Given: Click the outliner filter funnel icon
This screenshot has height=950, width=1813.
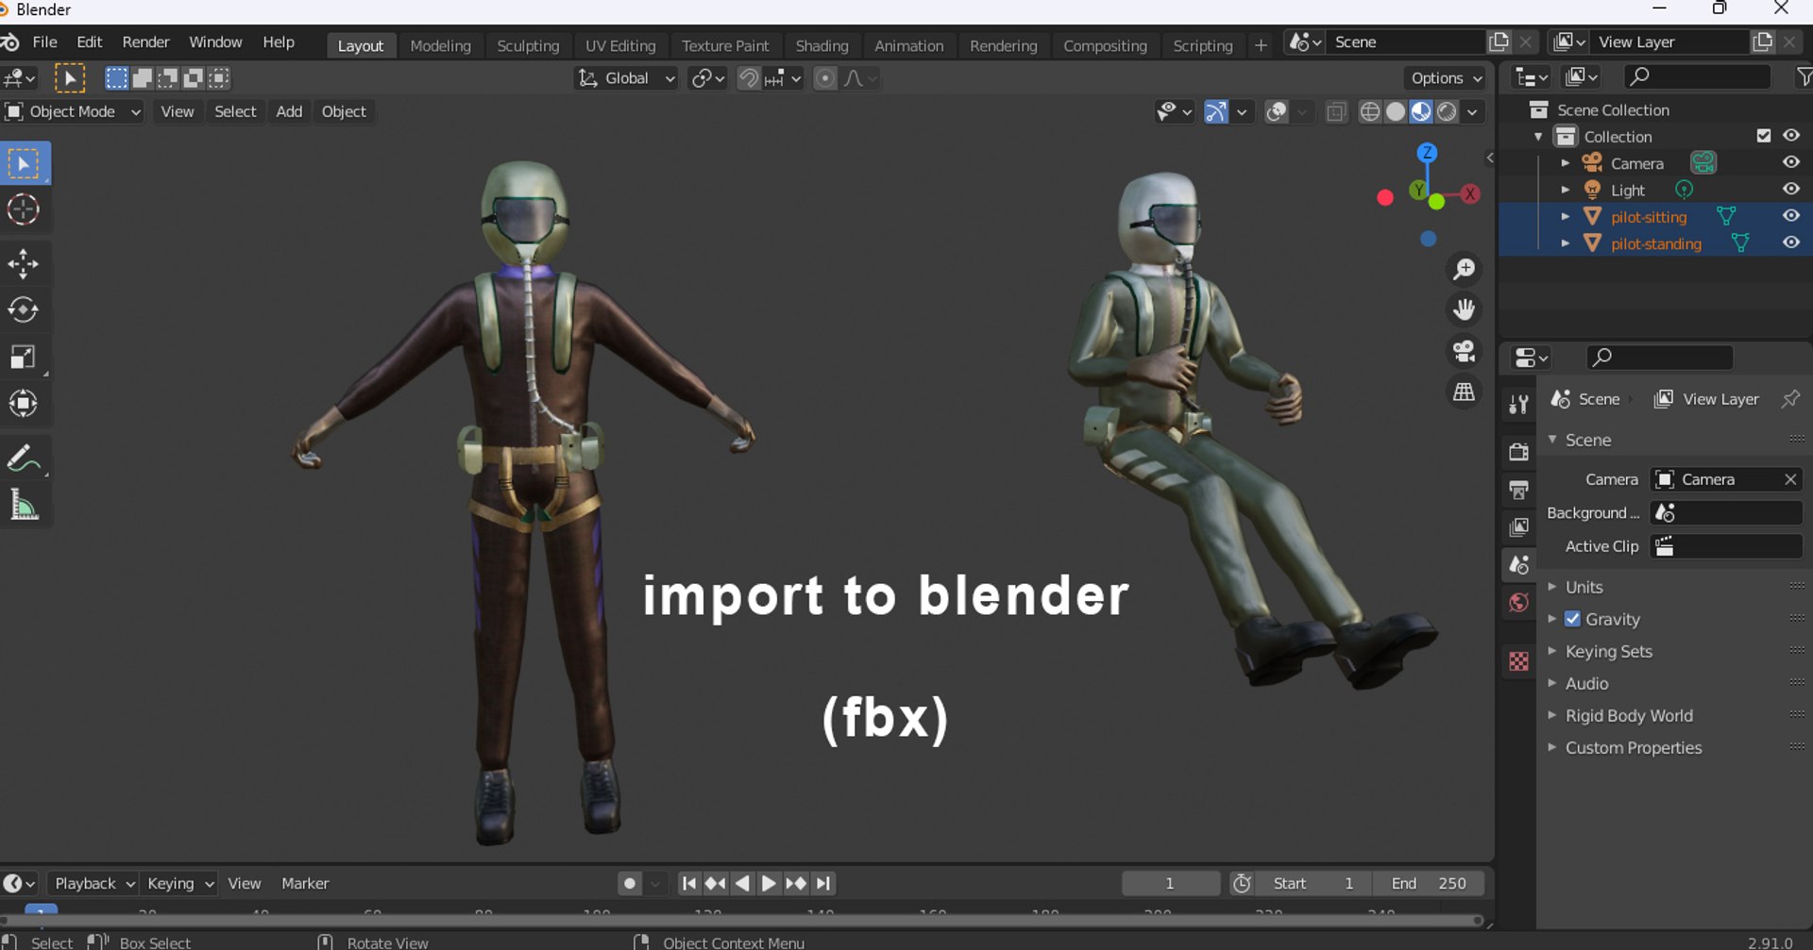Looking at the screenshot, I should (1804, 77).
